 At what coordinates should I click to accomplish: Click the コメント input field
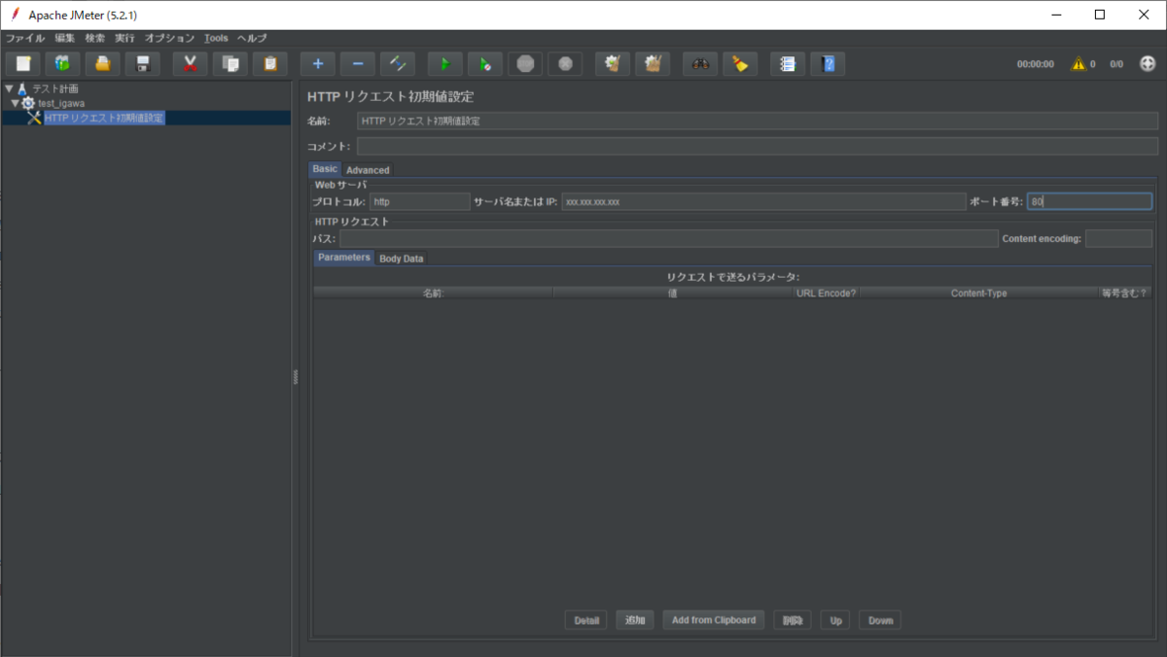click(758, 146)
